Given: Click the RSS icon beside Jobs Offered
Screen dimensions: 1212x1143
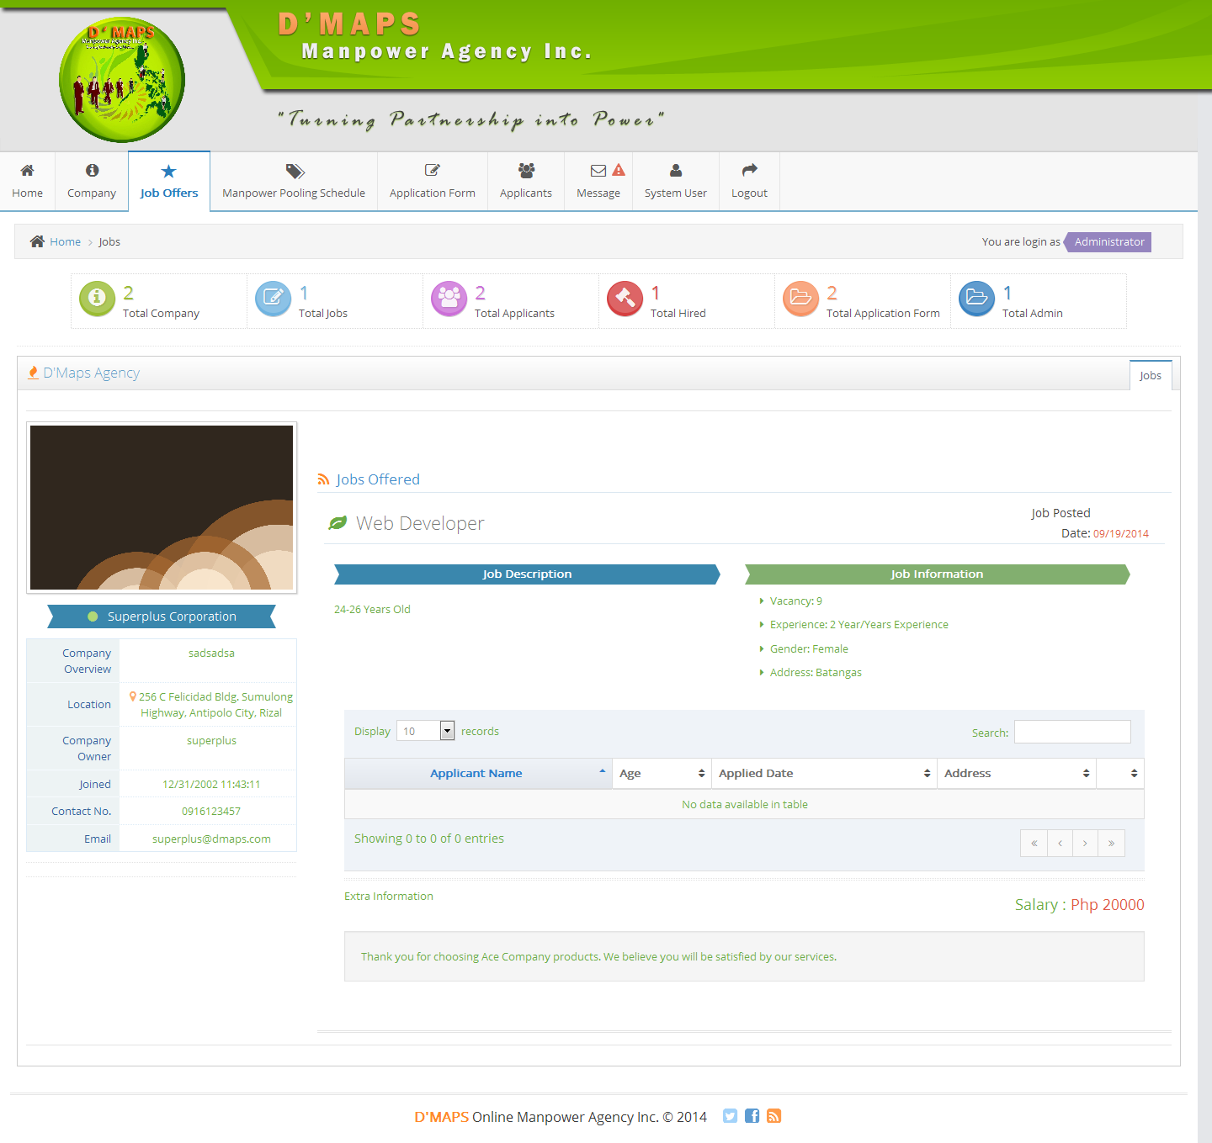Looking at the screenshot, I should point(323,479).
